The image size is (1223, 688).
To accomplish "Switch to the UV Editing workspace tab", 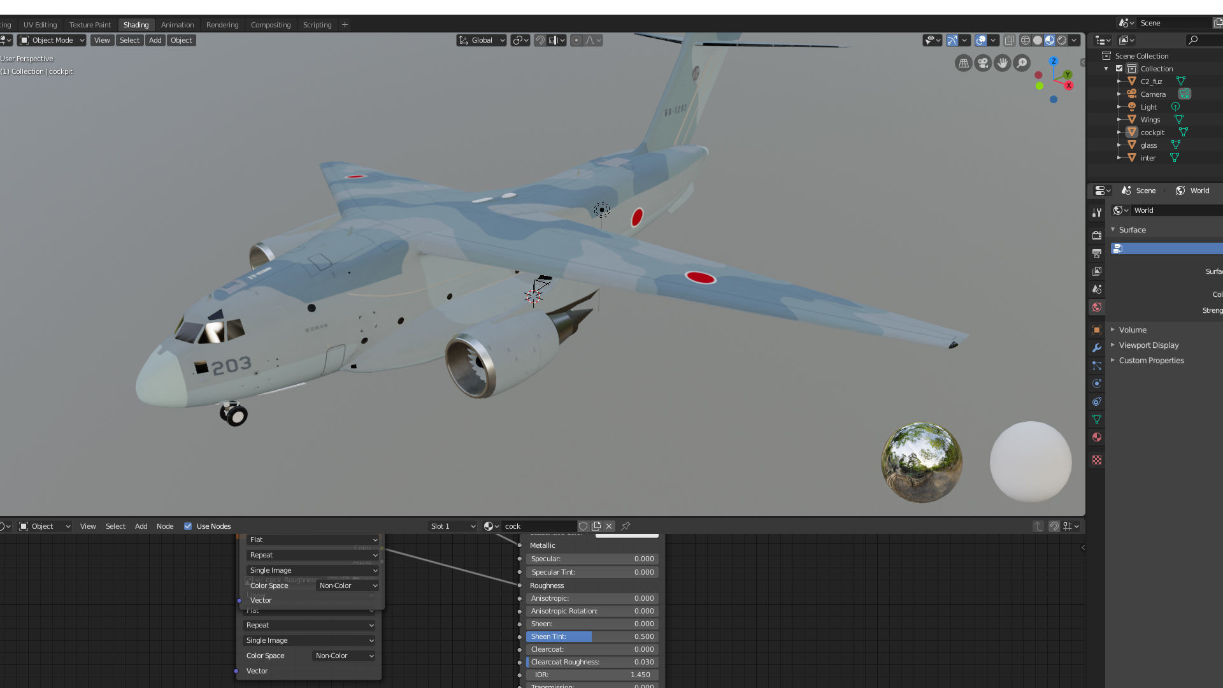I will (40, 25).
